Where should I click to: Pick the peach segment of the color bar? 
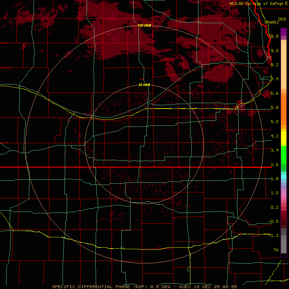coord(284,66)
